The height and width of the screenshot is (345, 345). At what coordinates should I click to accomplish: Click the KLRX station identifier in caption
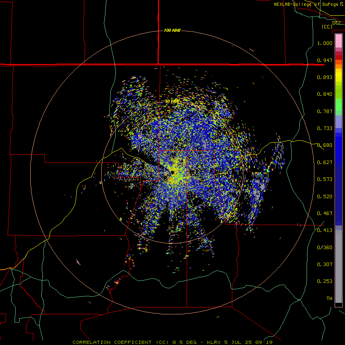click(214, 342)
